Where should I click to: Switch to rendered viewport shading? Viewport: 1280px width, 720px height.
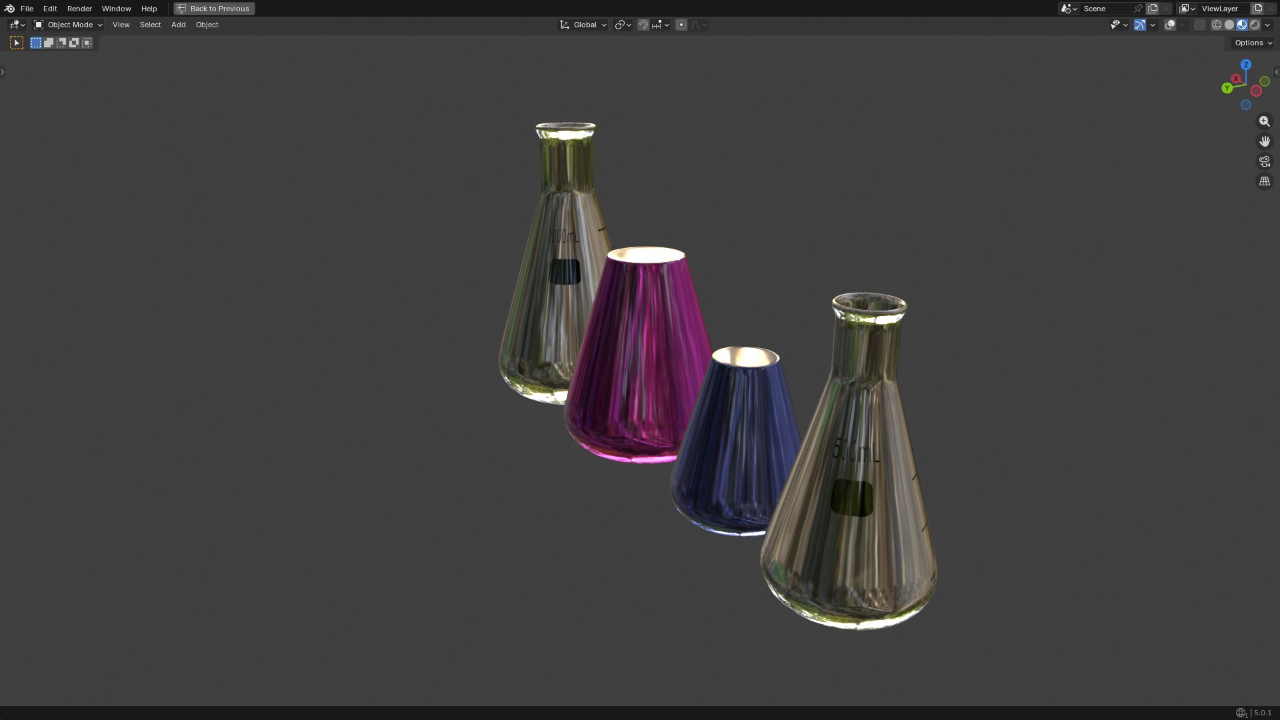click(1255, 25)
